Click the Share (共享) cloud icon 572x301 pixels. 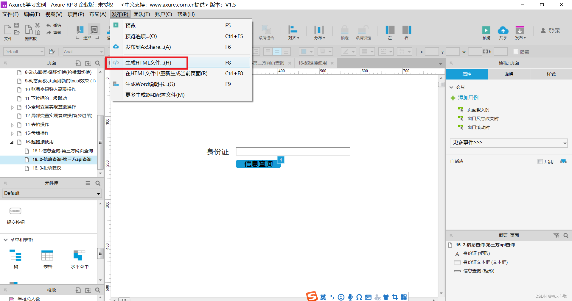503,30
